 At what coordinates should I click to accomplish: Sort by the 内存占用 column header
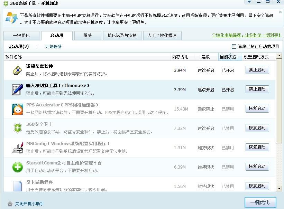[x=182, y=57]
